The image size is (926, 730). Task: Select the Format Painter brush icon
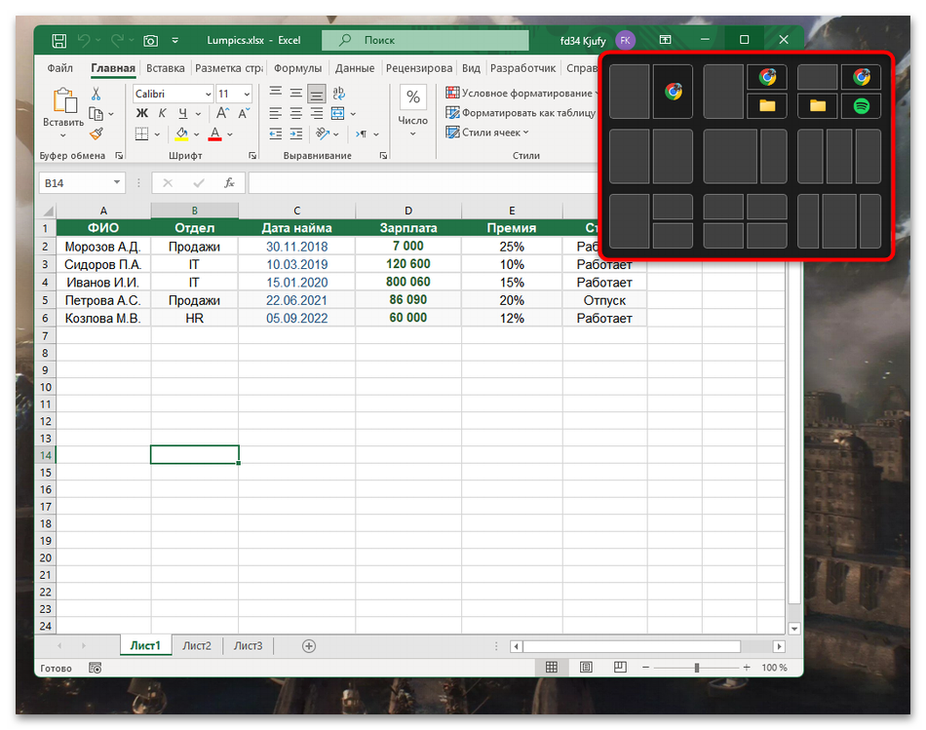click(96, 134)
